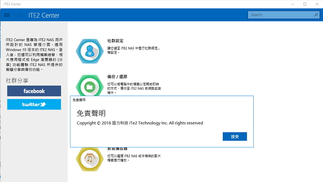Open the yellow 影音播放器 music icon

[90, 159]
